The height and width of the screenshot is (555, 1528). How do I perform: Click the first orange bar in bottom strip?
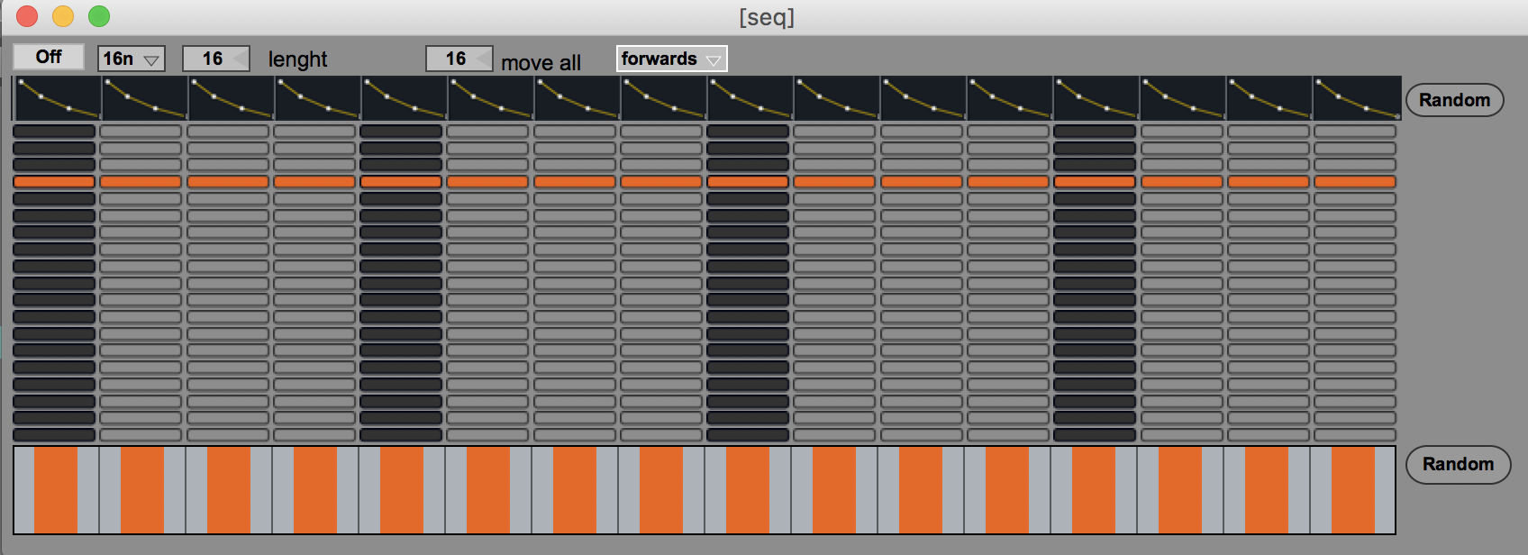pos(56,490)
